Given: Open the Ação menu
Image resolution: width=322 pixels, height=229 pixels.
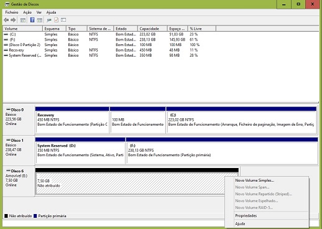Looking at the screenshot, I should pos(27,12).
